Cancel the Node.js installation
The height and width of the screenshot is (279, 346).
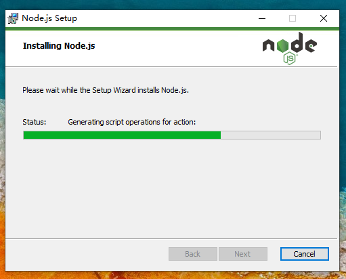tap(305, 254)
